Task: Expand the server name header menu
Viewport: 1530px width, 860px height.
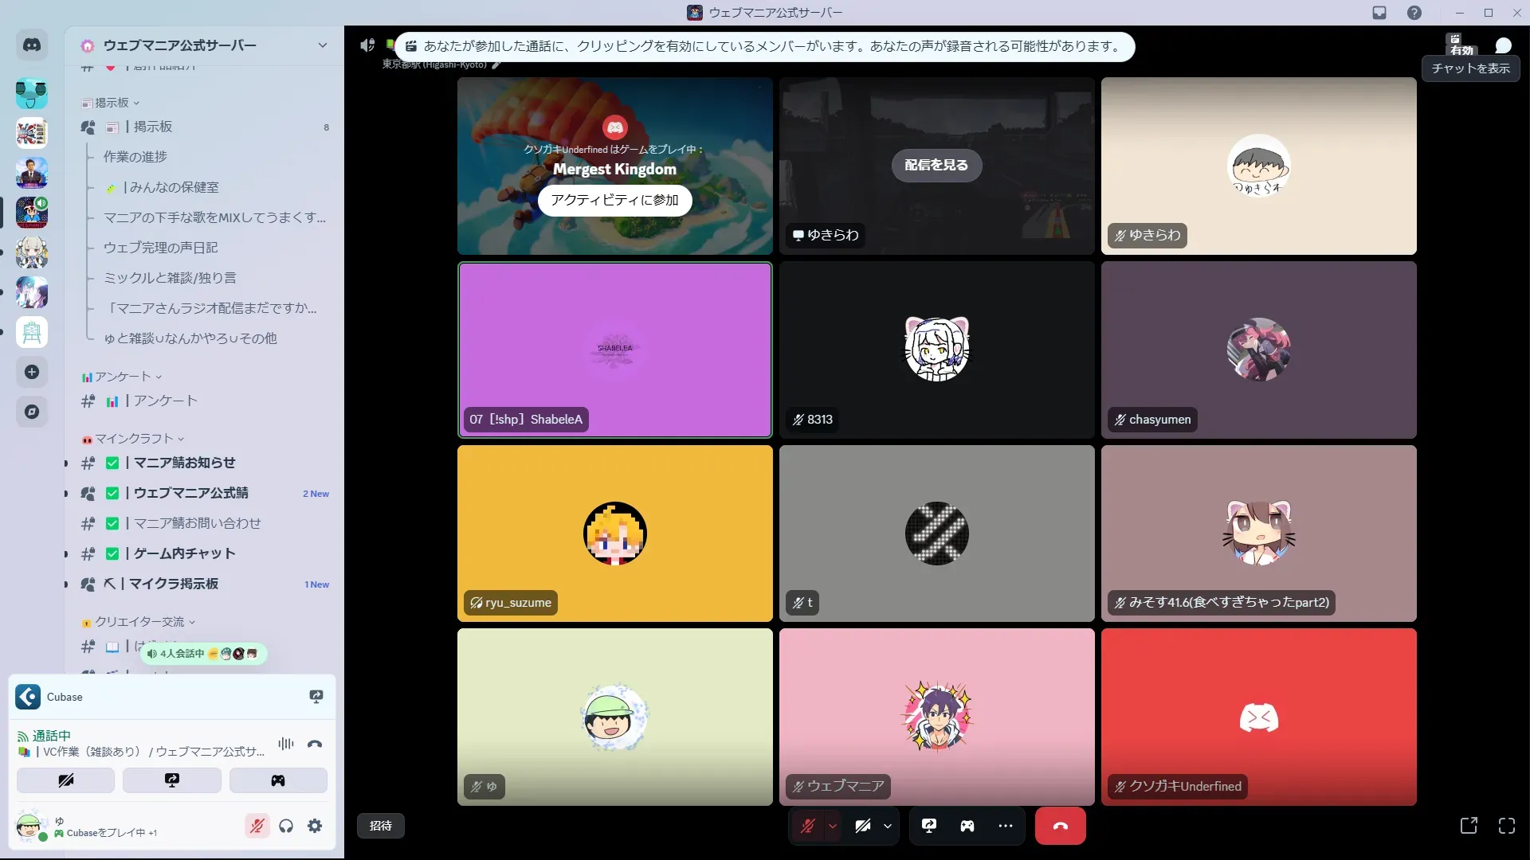Action: (322, 45)
